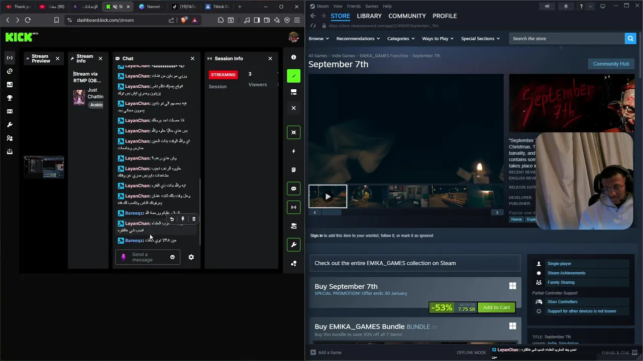Open the bar chart icon in Kick sidebar
The width and height of the screenshot is (643, 361).
coord(10,85)
